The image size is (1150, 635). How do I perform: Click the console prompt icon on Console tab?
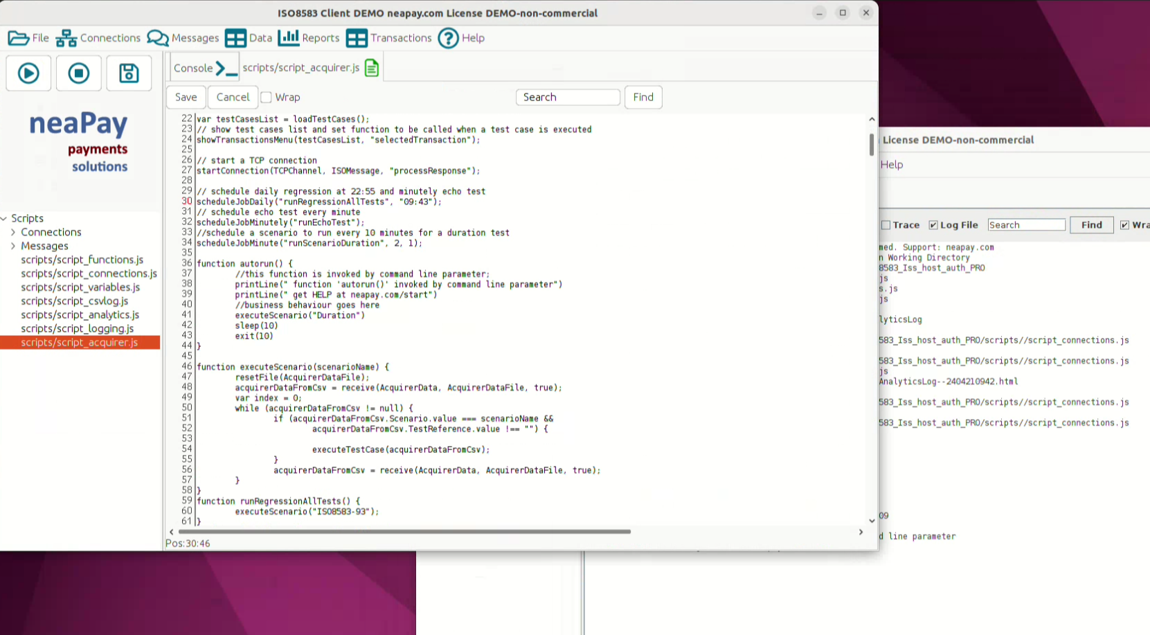pos(226,68)
